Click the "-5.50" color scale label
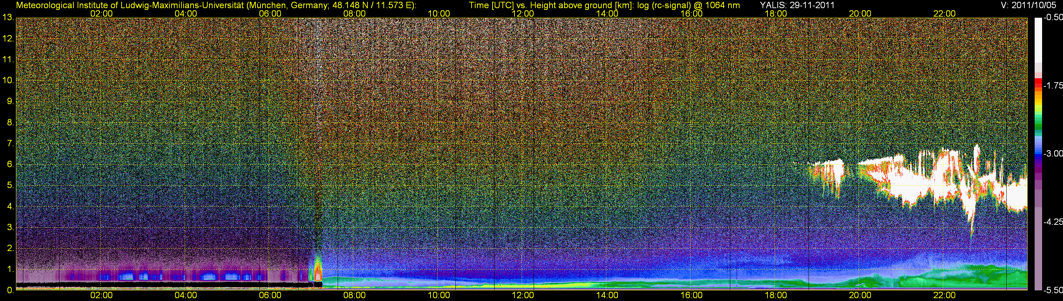The height and width of the screenshot is (301, 1063). (1053, 290)
